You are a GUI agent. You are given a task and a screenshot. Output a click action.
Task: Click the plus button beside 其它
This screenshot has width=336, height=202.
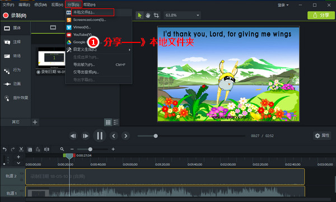click(35, 122)
